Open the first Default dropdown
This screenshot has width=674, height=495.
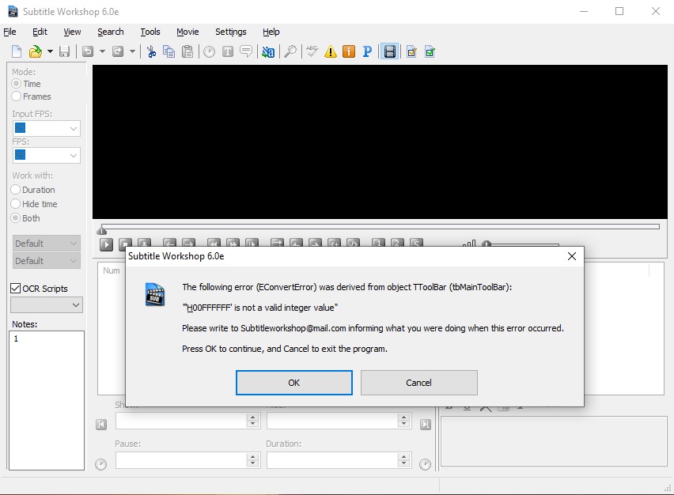tap(47, 244)
